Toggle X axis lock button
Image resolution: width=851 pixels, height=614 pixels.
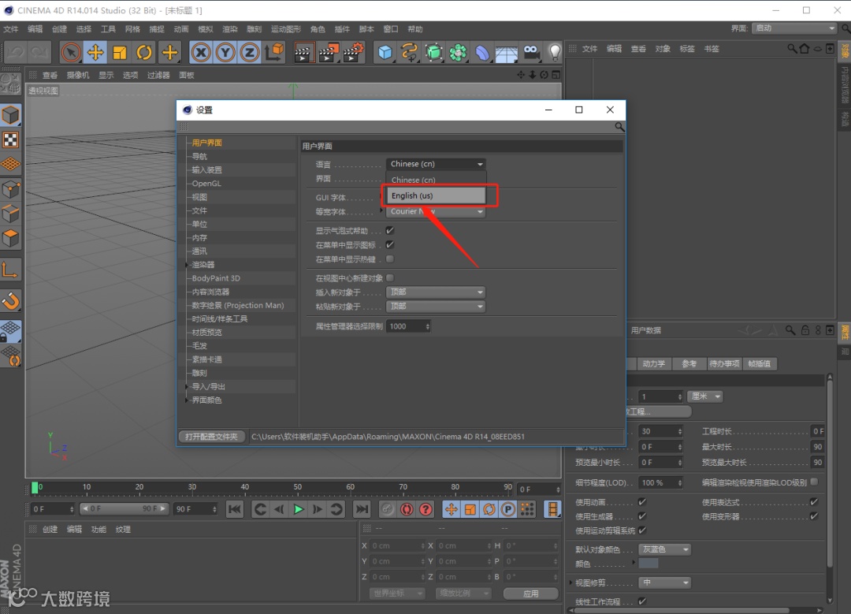[201, 53]
